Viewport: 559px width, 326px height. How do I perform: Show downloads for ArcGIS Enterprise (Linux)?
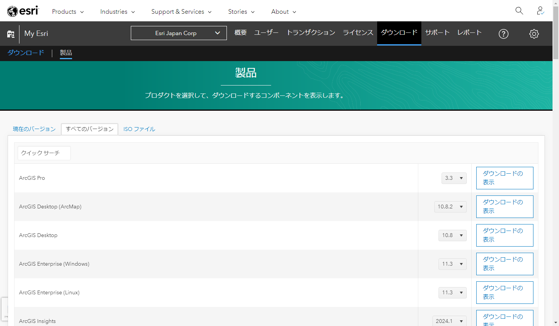click(x=505, y=292)
